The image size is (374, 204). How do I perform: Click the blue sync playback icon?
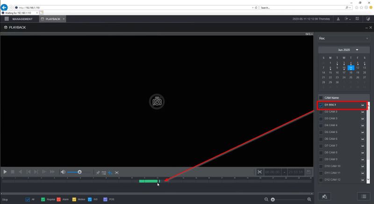coord(110,173)
